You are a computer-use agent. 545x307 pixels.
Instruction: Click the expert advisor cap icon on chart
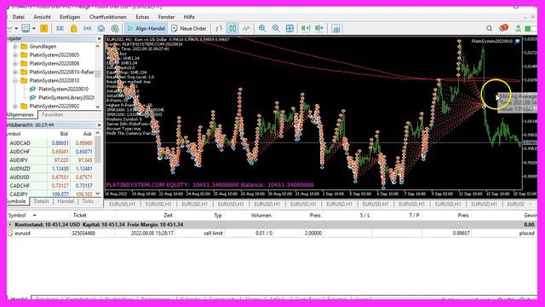tap(517, 41)
